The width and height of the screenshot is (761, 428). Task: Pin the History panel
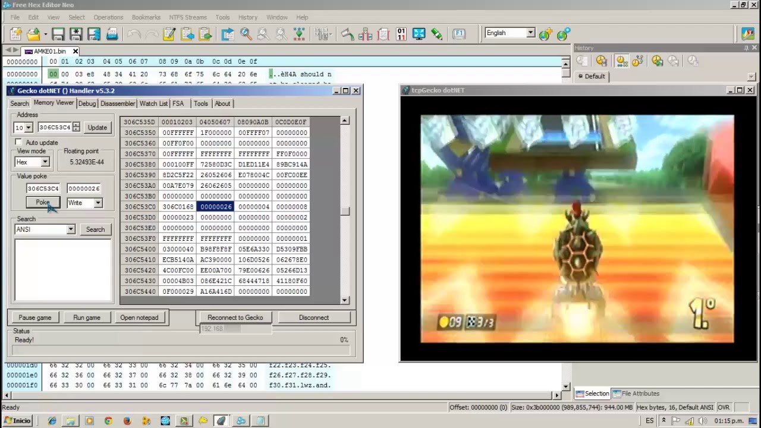tap(746, 48)
